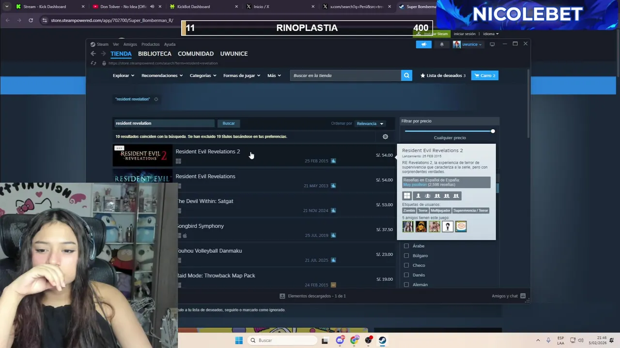620x348 pixels.
Task: Open the Relevancia sort dropdown
Action: tap(370, 124)
